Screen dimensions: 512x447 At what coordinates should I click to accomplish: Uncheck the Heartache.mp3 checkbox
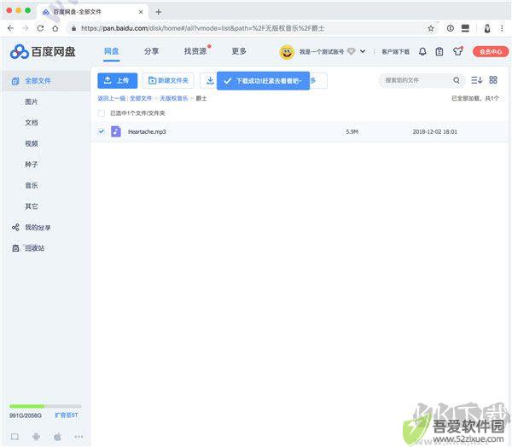(102, 131)
